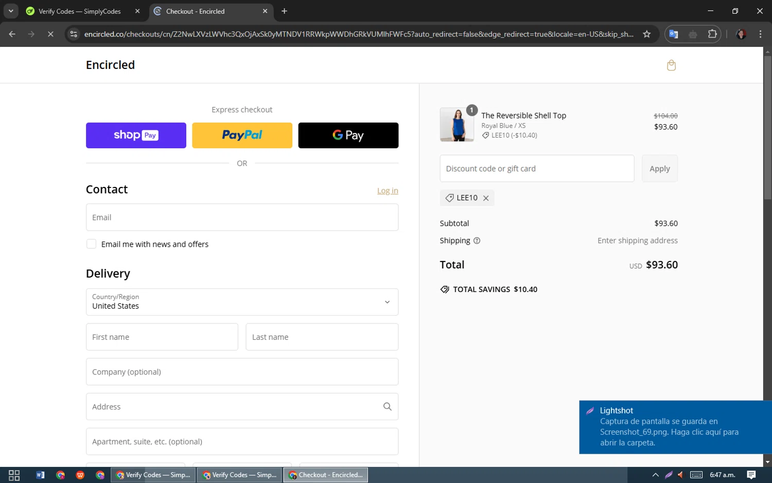Open the tab search dropdown arrow

[x=10, y=11]
